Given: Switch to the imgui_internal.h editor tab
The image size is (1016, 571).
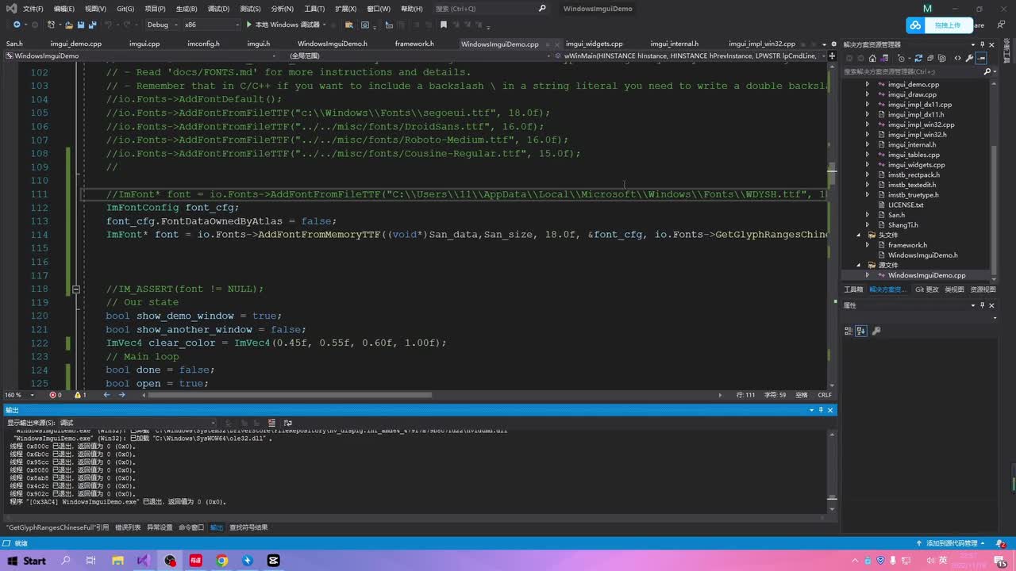Looking at the screenshot, I should coord(674,44).
